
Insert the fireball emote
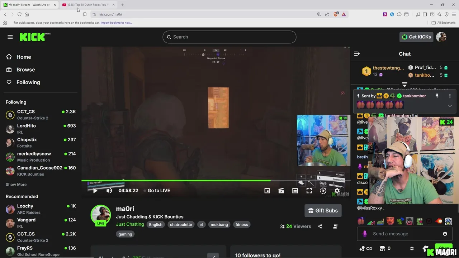click(439, 221)
